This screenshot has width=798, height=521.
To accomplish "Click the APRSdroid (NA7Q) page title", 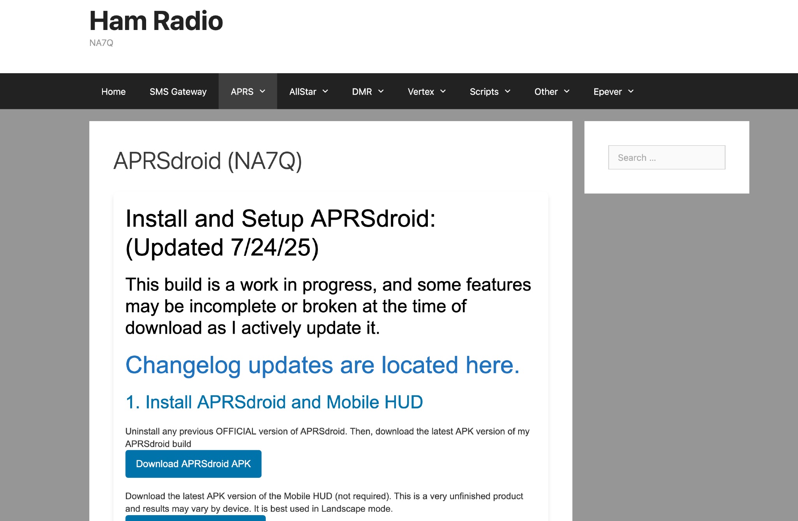I will (208, 161).
